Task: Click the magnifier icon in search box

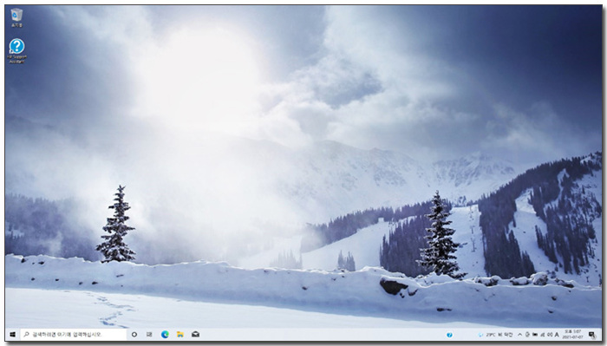Action: pos(26,335)
